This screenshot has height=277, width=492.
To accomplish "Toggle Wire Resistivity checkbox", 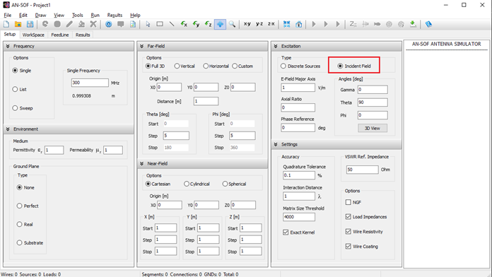I will [348, 232].
